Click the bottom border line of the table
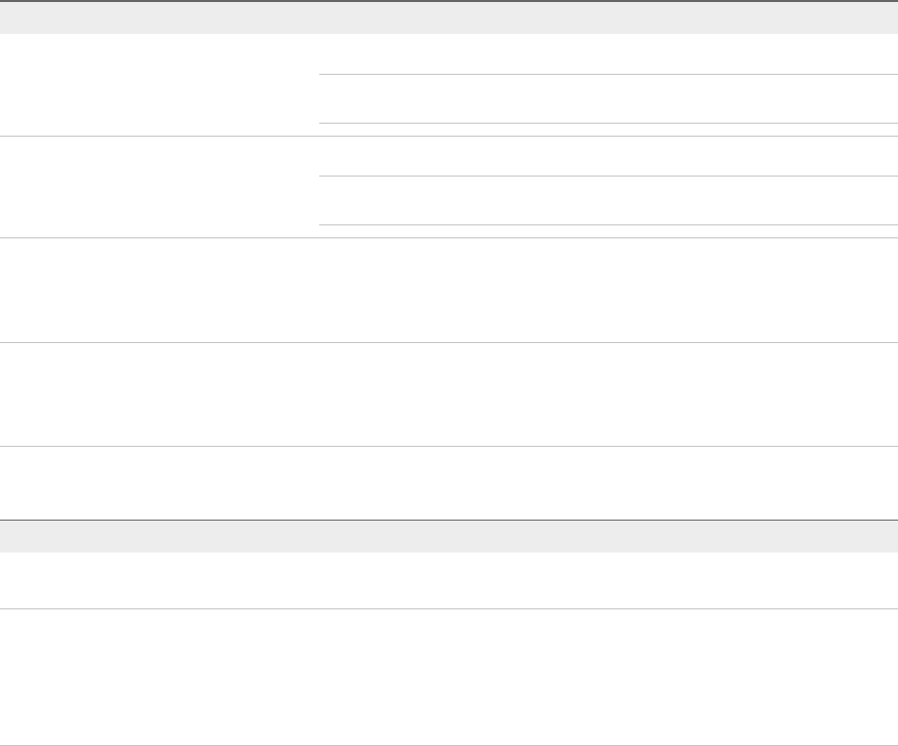Image resolution: width=898 pixels, height=746 pixels. click(449, 745)
